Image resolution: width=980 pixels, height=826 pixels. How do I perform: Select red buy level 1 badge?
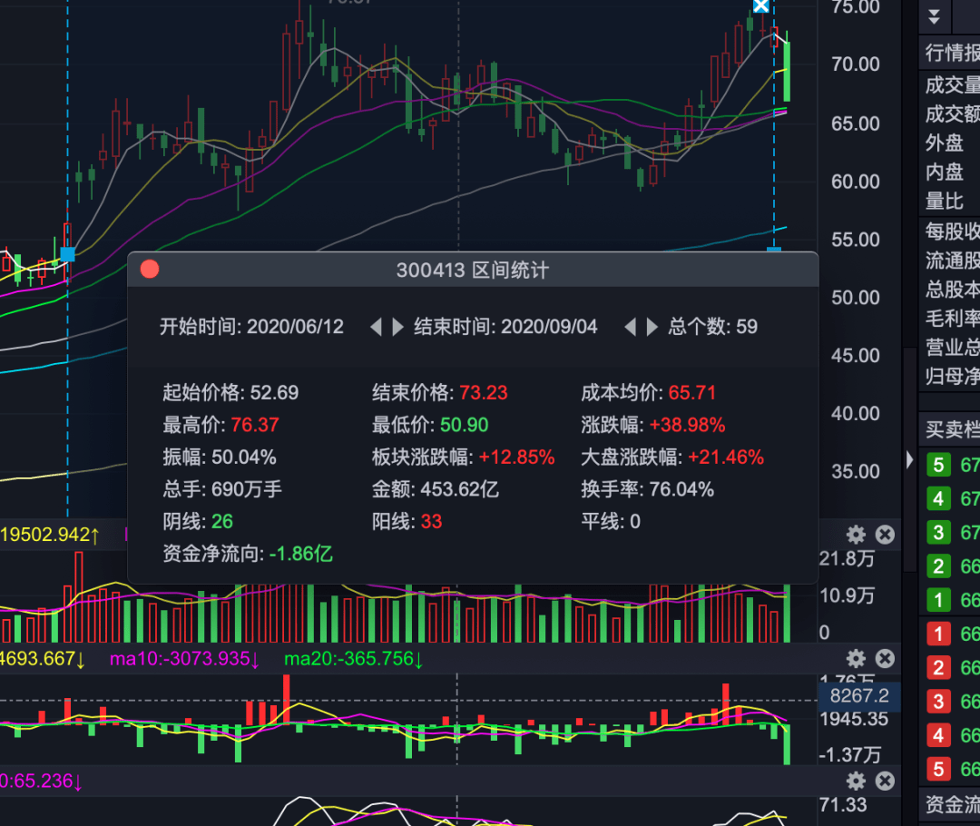pyautogui.click(x=938, y=634)
